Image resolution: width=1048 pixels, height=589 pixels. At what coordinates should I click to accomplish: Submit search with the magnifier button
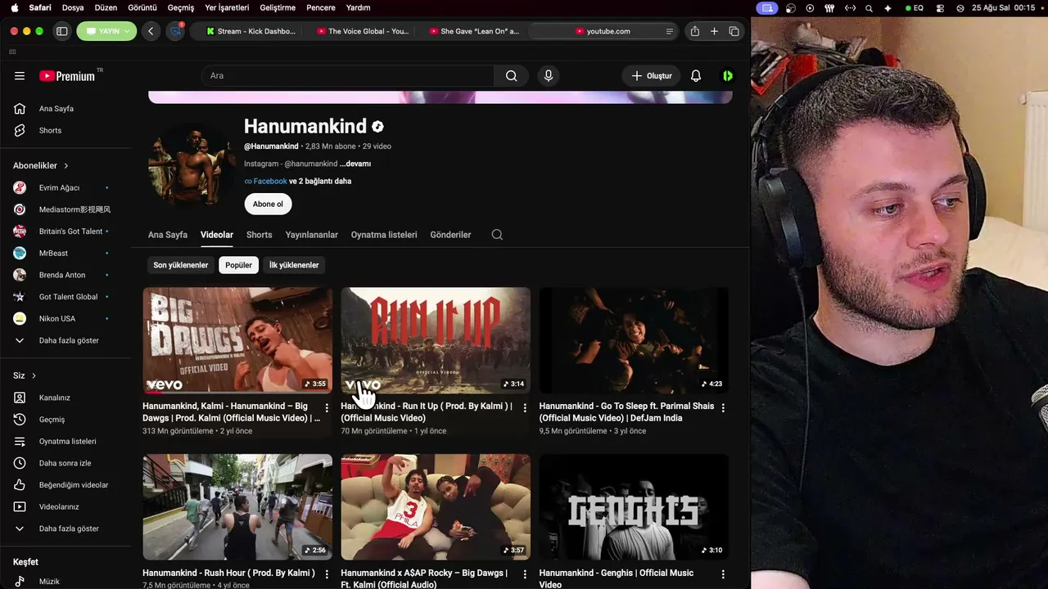click(511, 76)
